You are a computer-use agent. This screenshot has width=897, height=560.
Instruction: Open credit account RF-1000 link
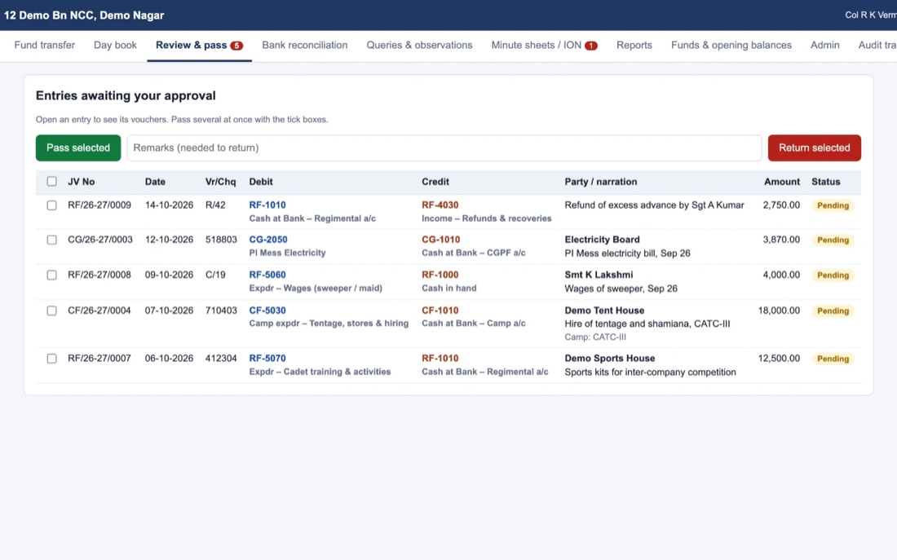point(440,275)
